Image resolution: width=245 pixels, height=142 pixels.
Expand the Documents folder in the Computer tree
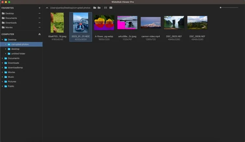click(2, 58)
